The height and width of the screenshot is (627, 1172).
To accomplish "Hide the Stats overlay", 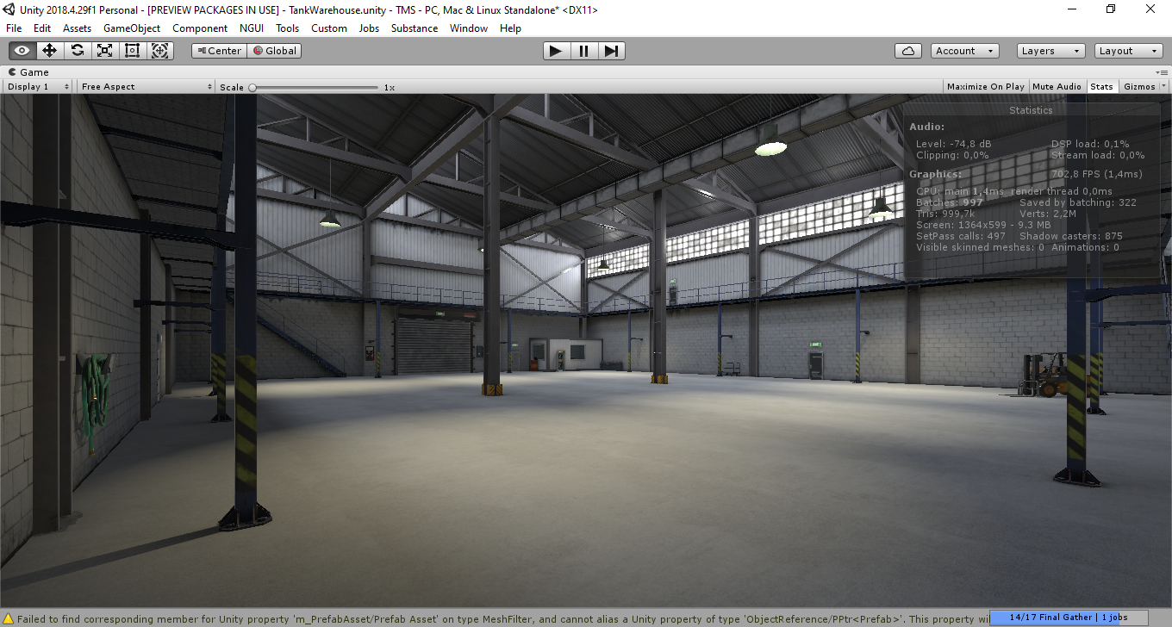I will [1101, 87].
